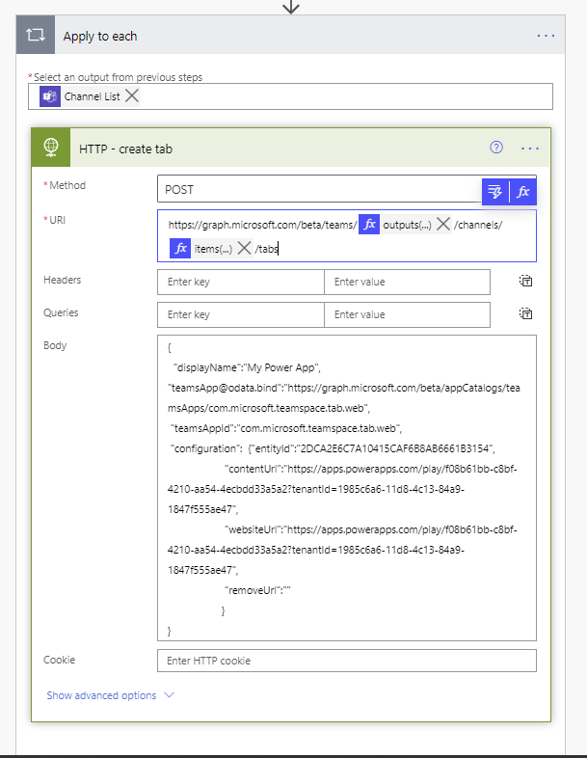This screenshot has width=587, height=758.
Task: Click Queries Enter key field
Action: (x=241, y=314)
